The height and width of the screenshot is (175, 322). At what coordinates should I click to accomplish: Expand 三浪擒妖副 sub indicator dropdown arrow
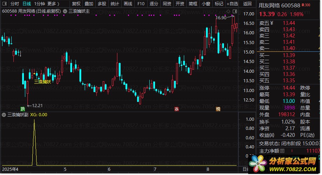[x=4, y=115]
